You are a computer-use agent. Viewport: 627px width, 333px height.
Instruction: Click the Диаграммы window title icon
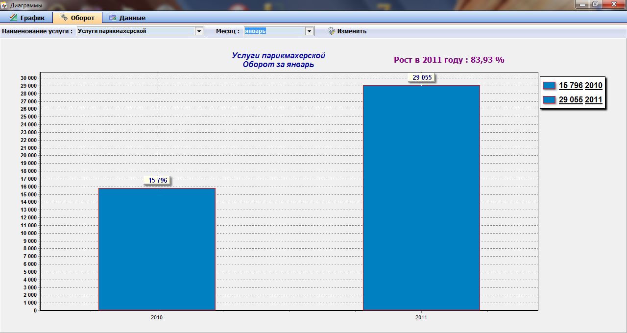coord(4,5)
